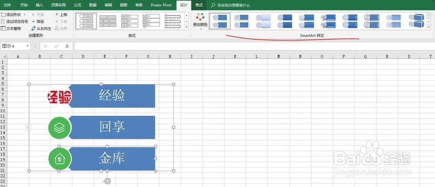
Task: Click the 上移 (Move Up) arrow
Action: click(x=61, y=14)
